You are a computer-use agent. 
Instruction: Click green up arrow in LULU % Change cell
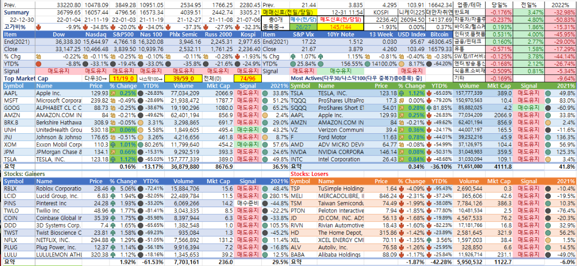pyautogui.click(x=112, y=255)
